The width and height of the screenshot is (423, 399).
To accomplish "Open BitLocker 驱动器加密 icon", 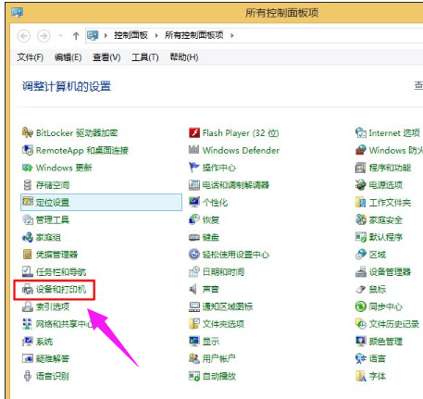I will tap(28, 132).
